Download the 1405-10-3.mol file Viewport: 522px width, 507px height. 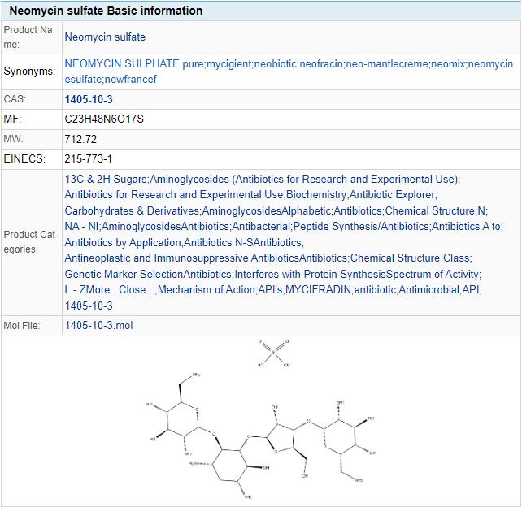(98, 326)
